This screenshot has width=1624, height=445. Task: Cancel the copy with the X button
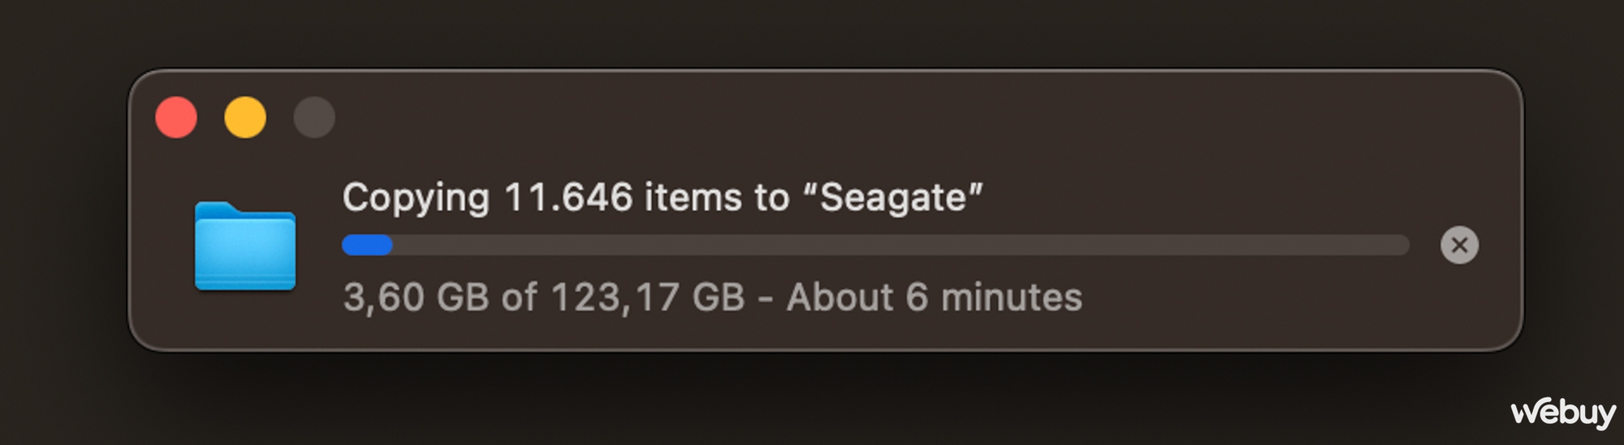click(1459, 245)
